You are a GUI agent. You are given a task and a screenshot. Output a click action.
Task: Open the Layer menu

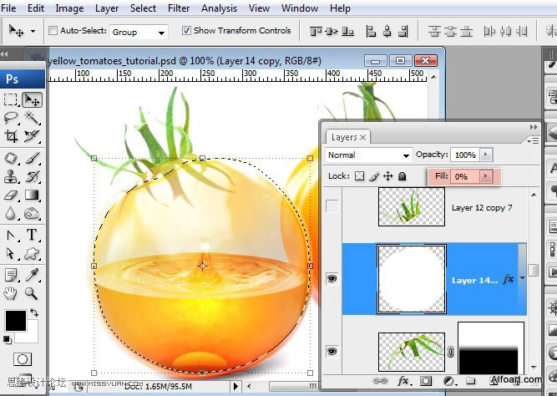tap(107, 8)
